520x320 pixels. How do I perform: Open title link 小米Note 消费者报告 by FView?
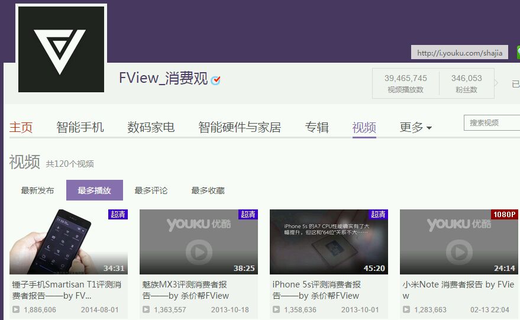458,290
